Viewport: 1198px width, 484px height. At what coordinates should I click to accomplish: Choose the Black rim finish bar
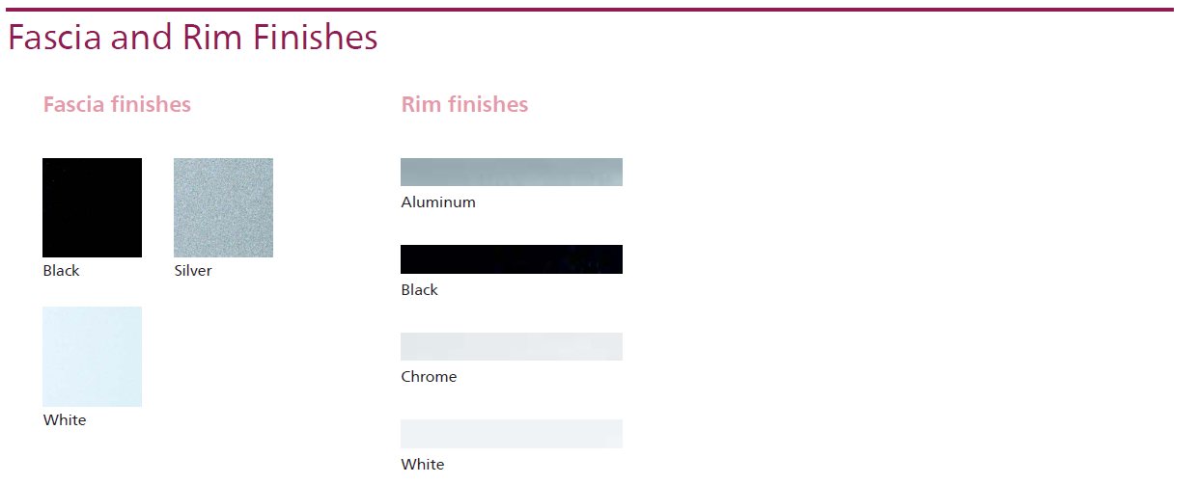511,259
